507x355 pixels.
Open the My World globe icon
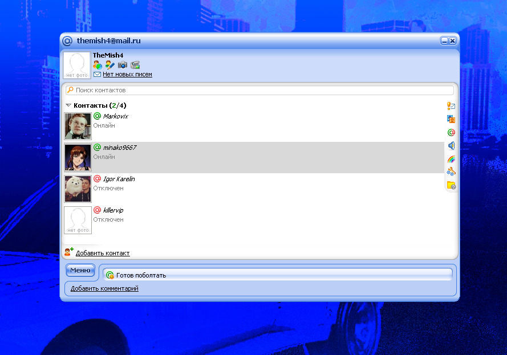click(x=98, y=66)
